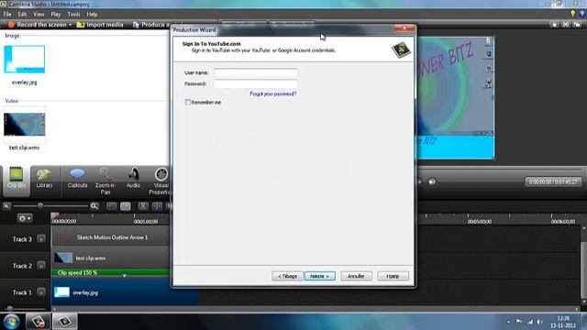Image resolution: width=587 pixels, height=330 pixels.
Task: Follow the Forgot your password? link
Action: [x=273, y=93]
